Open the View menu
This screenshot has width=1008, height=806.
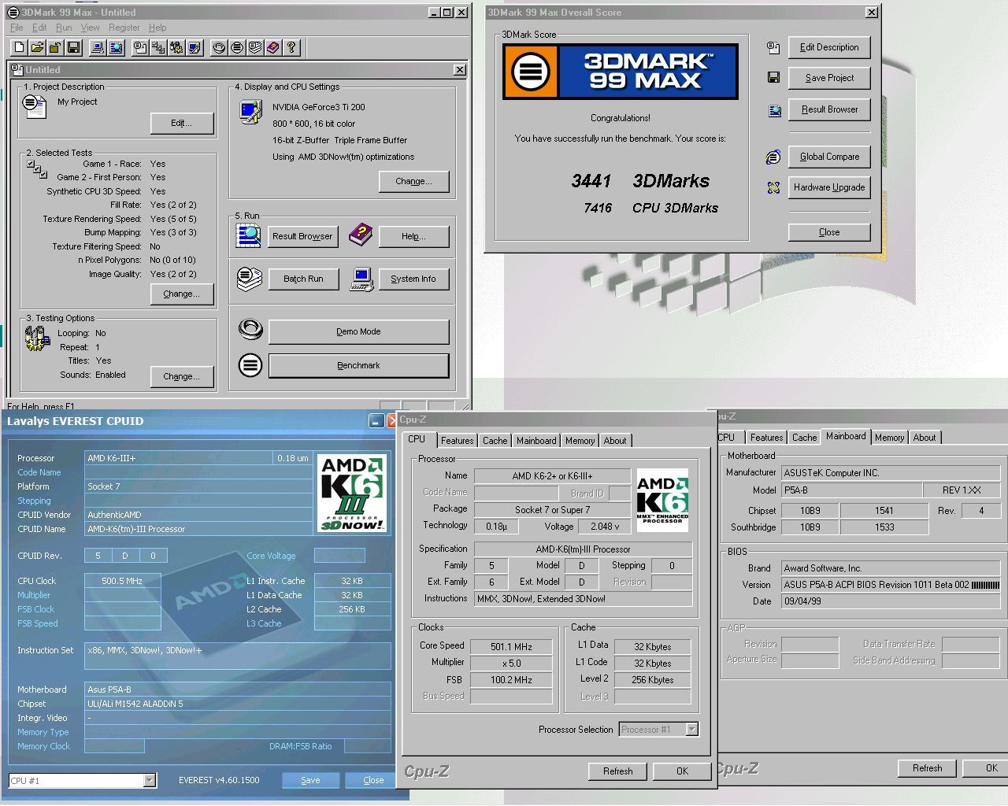coord(91,28)
